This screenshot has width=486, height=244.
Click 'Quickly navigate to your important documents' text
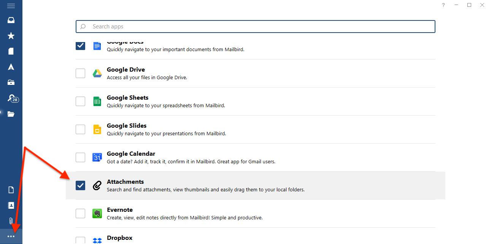tap(175, 50)
